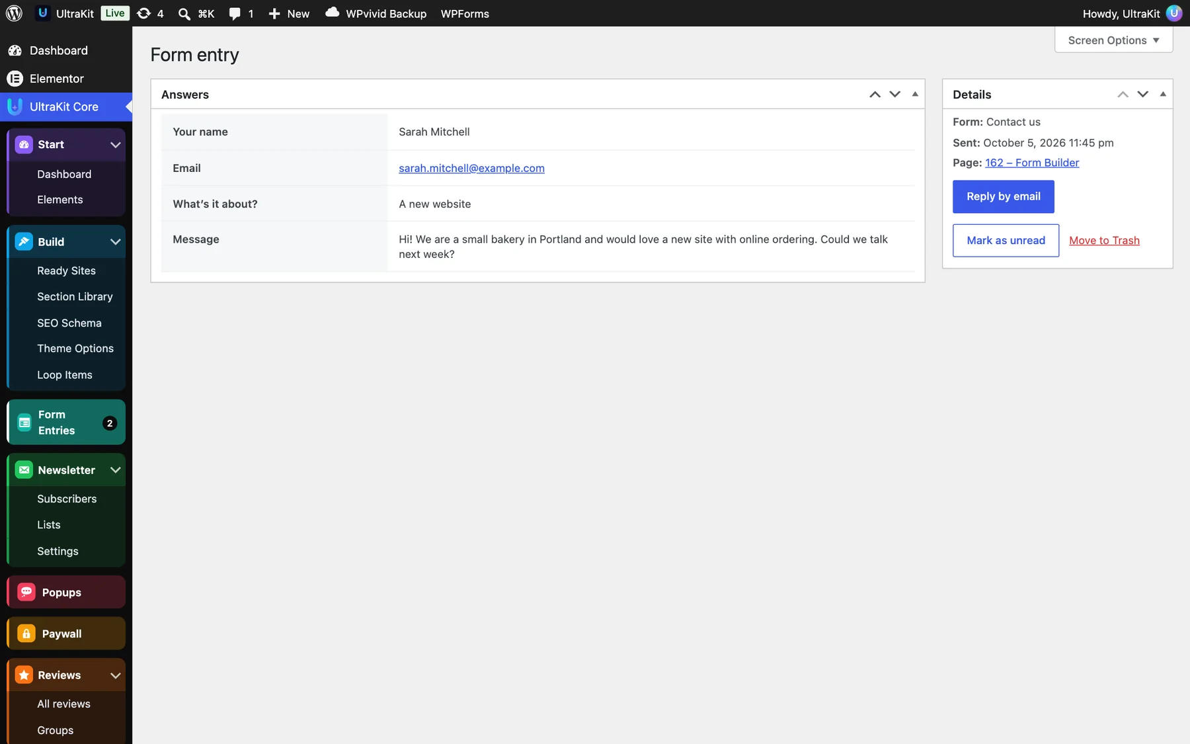
Task: Open the sarah.mitchell@example.com email link
Action: (x=471, y=168)
